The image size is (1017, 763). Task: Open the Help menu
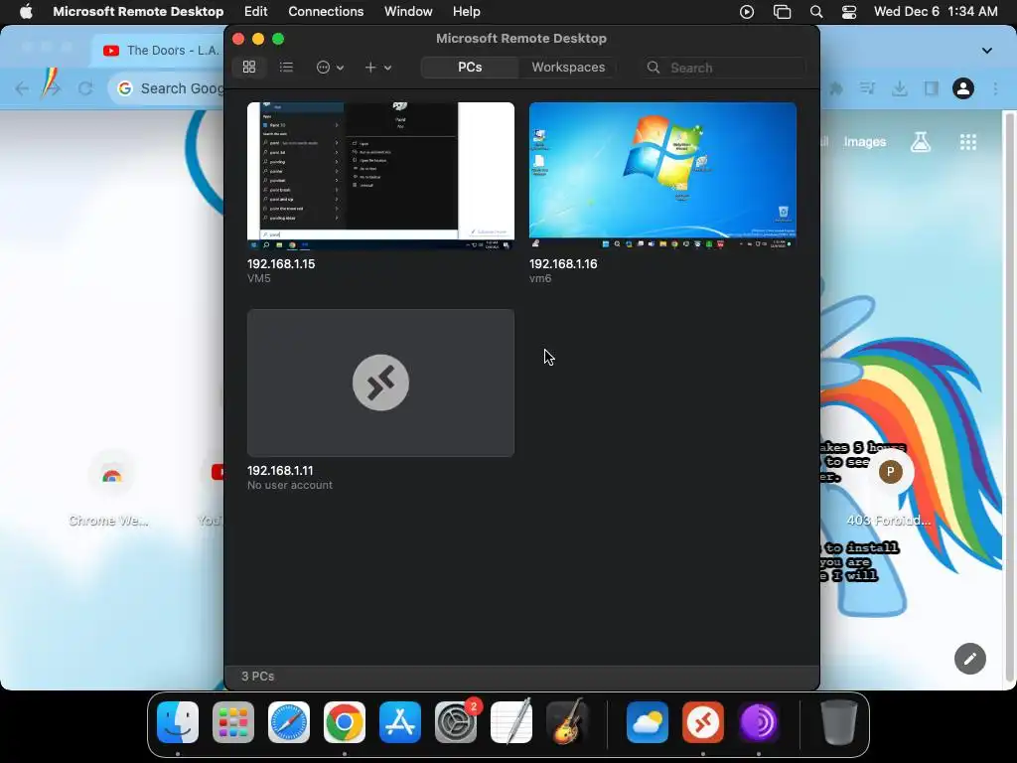coord(467,12)
